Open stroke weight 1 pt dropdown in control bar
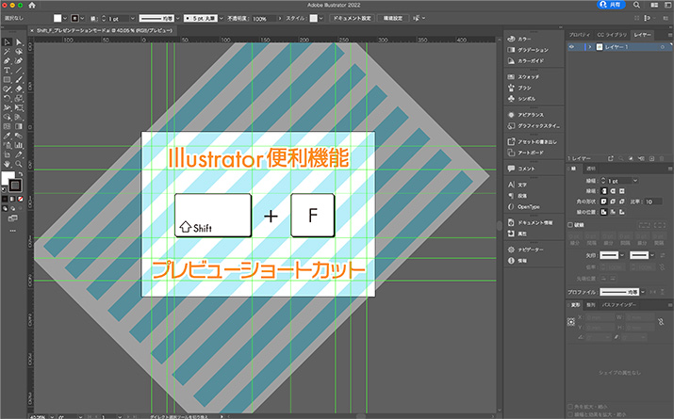The width and height of the screenshot is (674, 419). coord(132,19)
